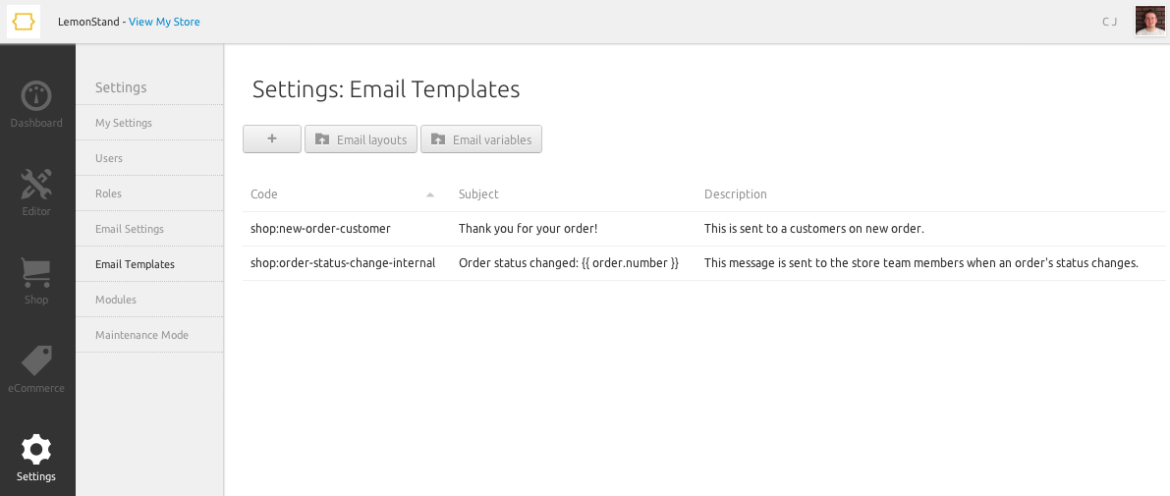Screen dimensions: 1170x496
Task: Select the Settings gear icon
Action: (x=35, y=450)
